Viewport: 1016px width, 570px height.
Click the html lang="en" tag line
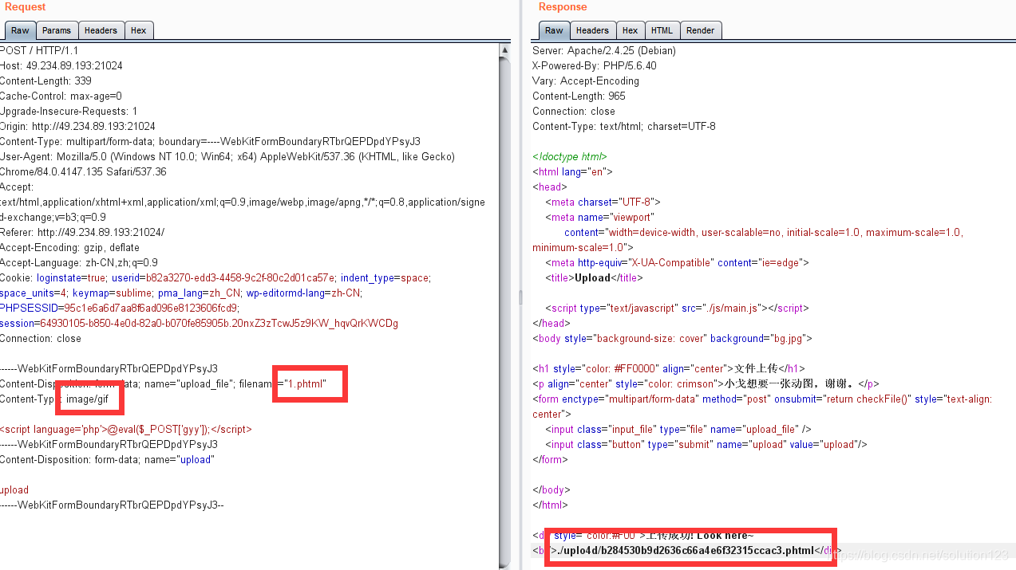(x=572, y=171)
